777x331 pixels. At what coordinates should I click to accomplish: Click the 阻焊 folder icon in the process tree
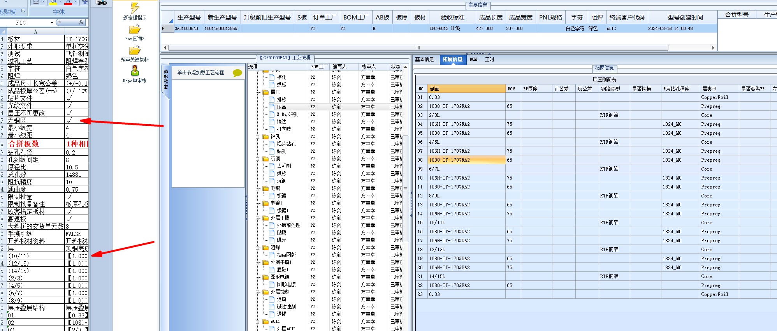(266, 248)
